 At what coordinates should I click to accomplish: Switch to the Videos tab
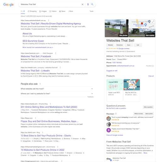(x=53, y=11)
